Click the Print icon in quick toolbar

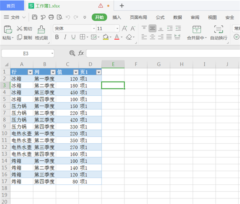tap(51, 17)
